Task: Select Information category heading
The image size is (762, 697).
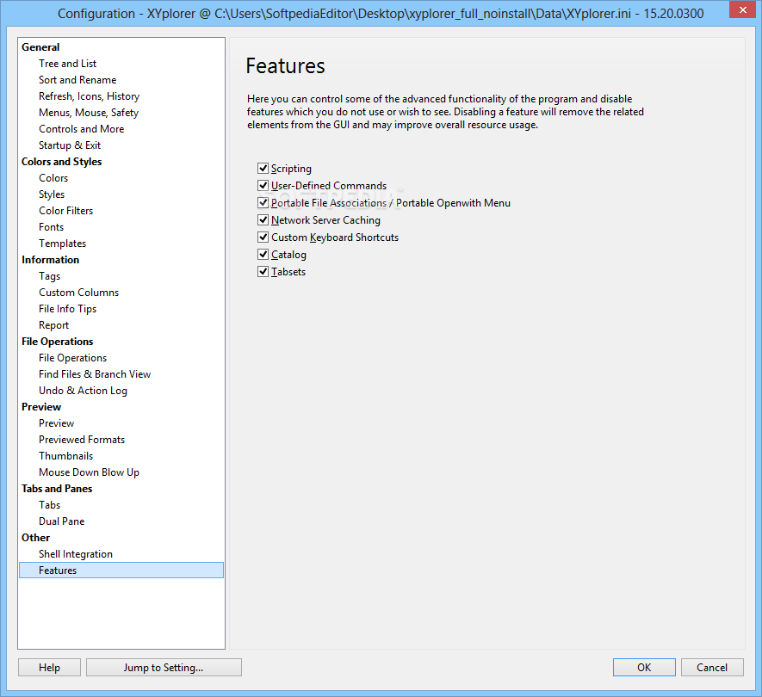Action: [50, 260]
